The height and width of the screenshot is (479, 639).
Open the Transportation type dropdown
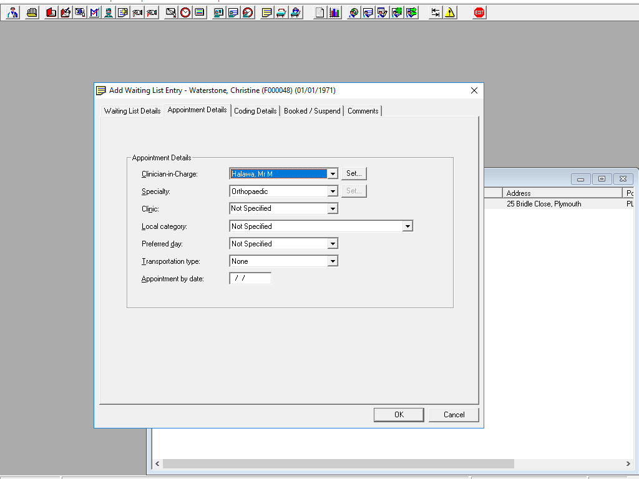point(333,261)
